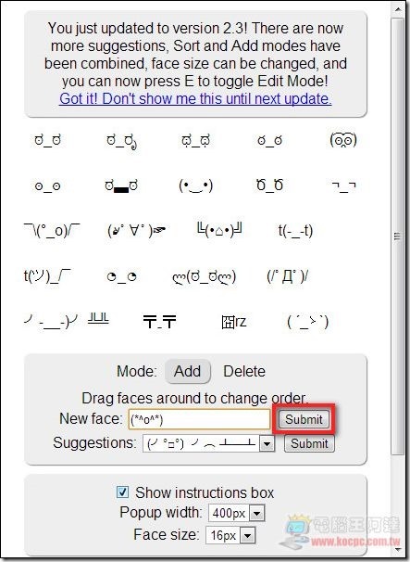410x562 pixels.
Task: Click in the New face text field
Action: pos(199,419)
